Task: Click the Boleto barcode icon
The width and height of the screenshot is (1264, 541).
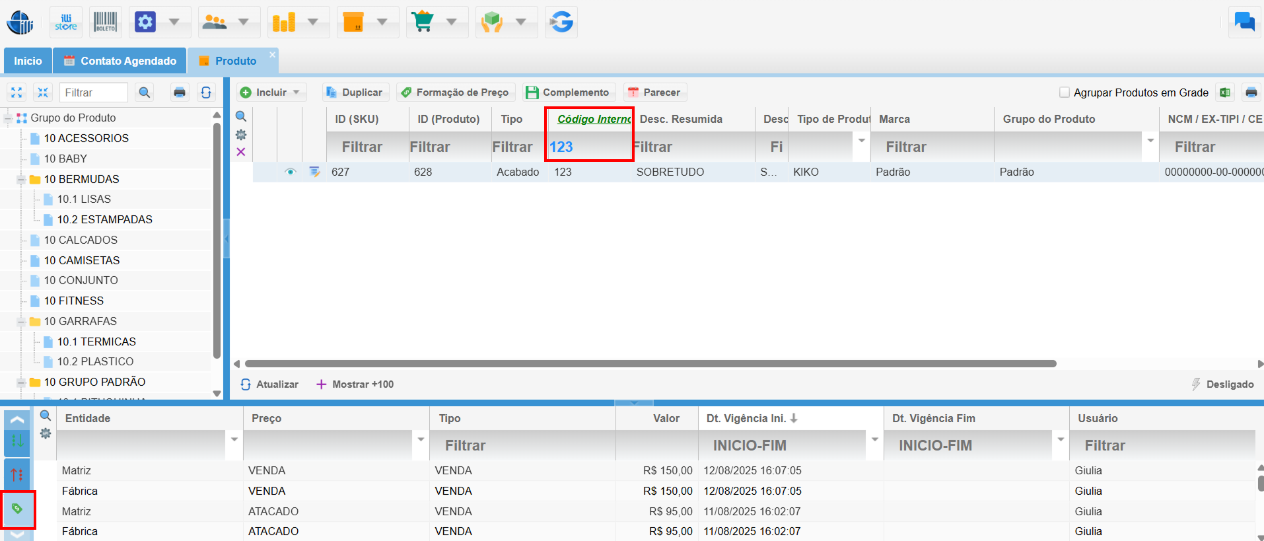Action: pyautogui.click(x=105, y=22)
